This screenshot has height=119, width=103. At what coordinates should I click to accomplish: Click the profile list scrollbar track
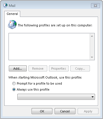[x=92, y=47]
